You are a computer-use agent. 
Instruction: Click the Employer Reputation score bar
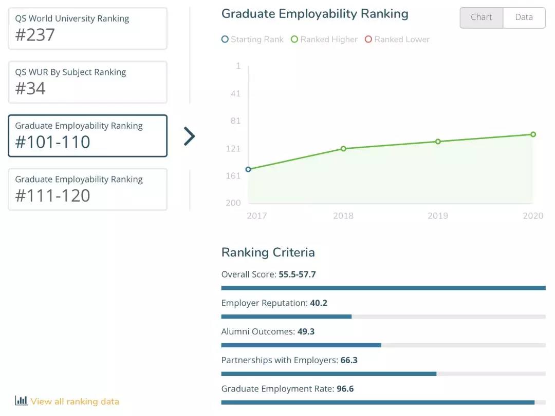click(383, 316)
